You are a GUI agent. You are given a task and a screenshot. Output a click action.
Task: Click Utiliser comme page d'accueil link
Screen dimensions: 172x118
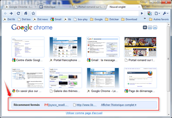click(x=84, y=113)
